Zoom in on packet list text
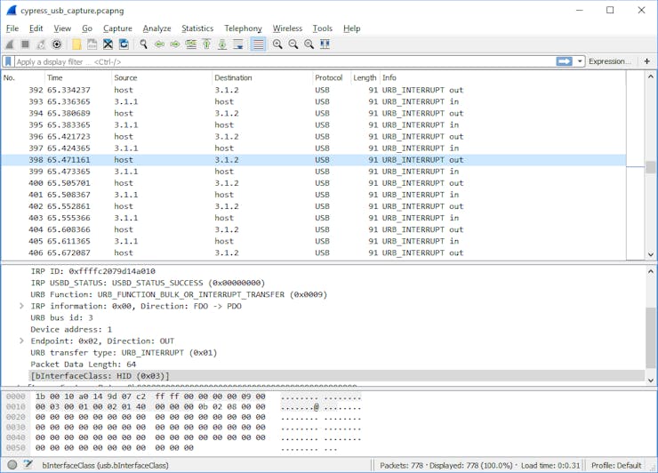 point(277,44)
